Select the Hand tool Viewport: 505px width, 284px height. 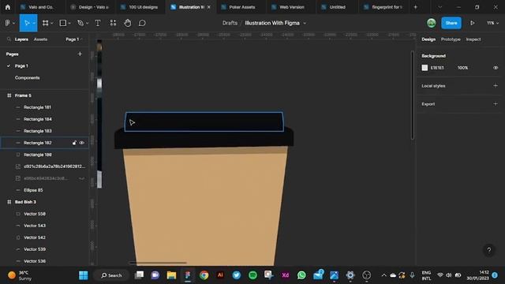coord(128,23)
